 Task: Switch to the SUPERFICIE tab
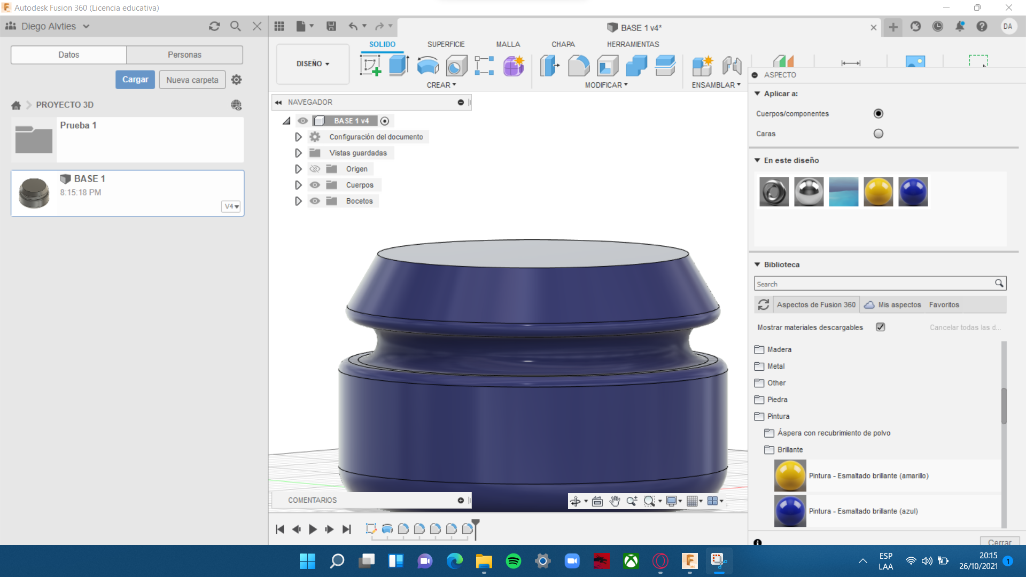[446, 44]
